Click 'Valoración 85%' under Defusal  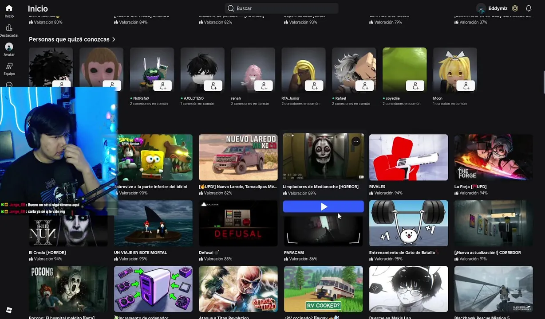click(x=215, y=259)
